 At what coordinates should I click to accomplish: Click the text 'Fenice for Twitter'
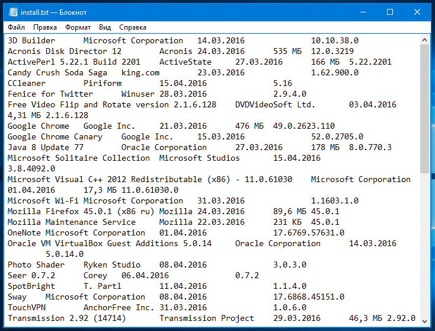(x=50, y=94)
